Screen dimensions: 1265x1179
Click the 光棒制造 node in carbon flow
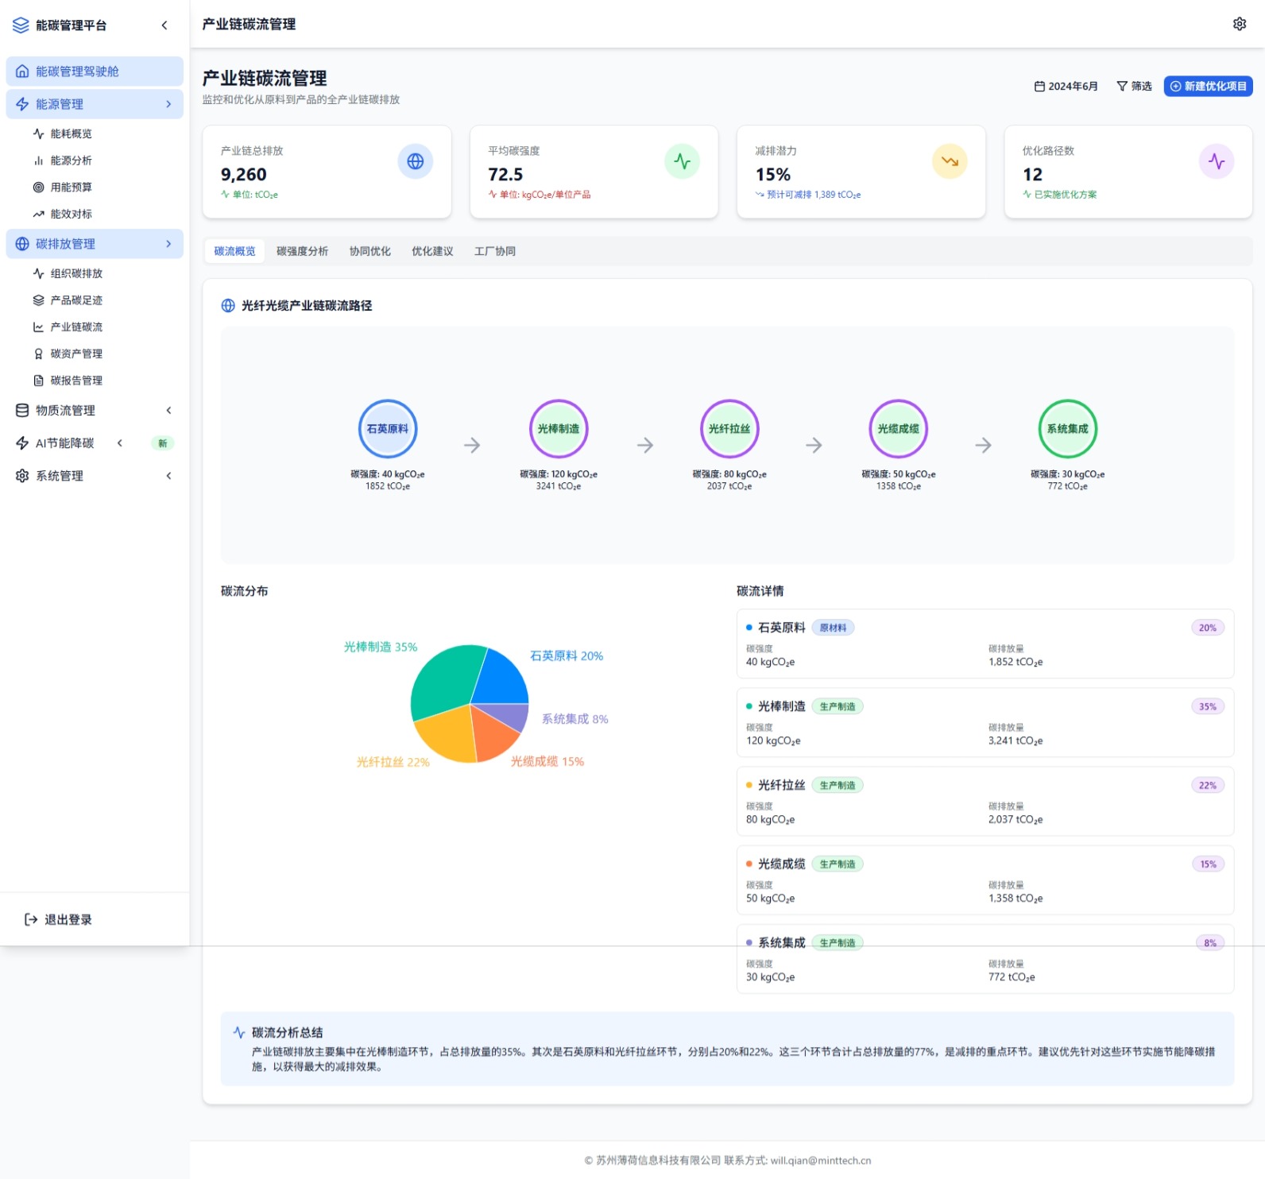click(x=559, y=429)
